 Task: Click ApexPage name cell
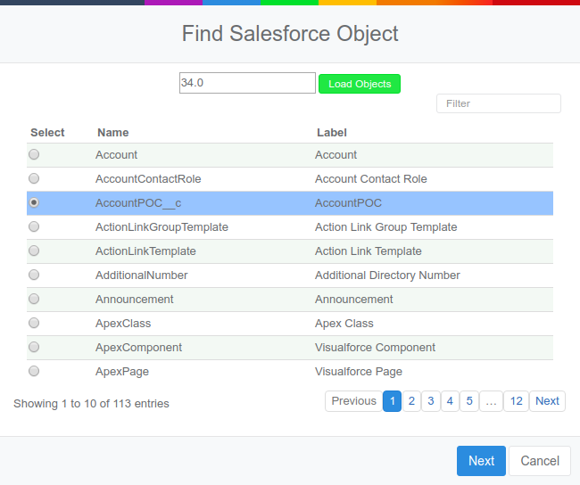click(122, 372)
